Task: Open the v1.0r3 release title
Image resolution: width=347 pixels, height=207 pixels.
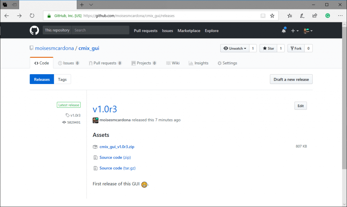Action: (x=105, y=109)
